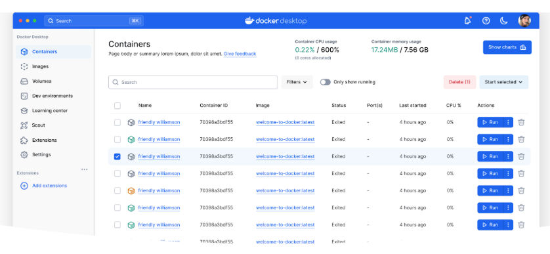The width and height of the screenshot is (550, 254).
Task: Open the kebab menu on first container row
Action: pos(508,123)
